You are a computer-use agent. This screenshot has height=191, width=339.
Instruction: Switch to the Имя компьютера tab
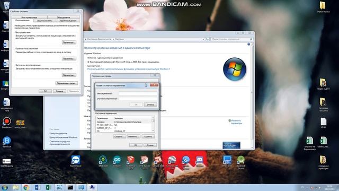29,18
